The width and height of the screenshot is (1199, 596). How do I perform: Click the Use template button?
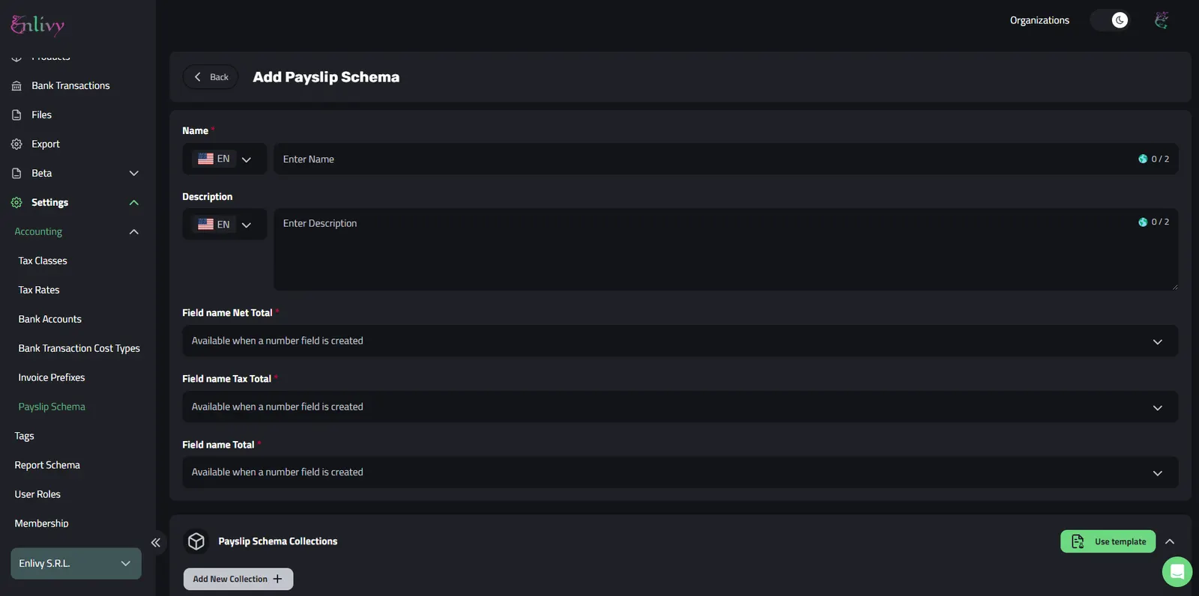[1108, 541]
